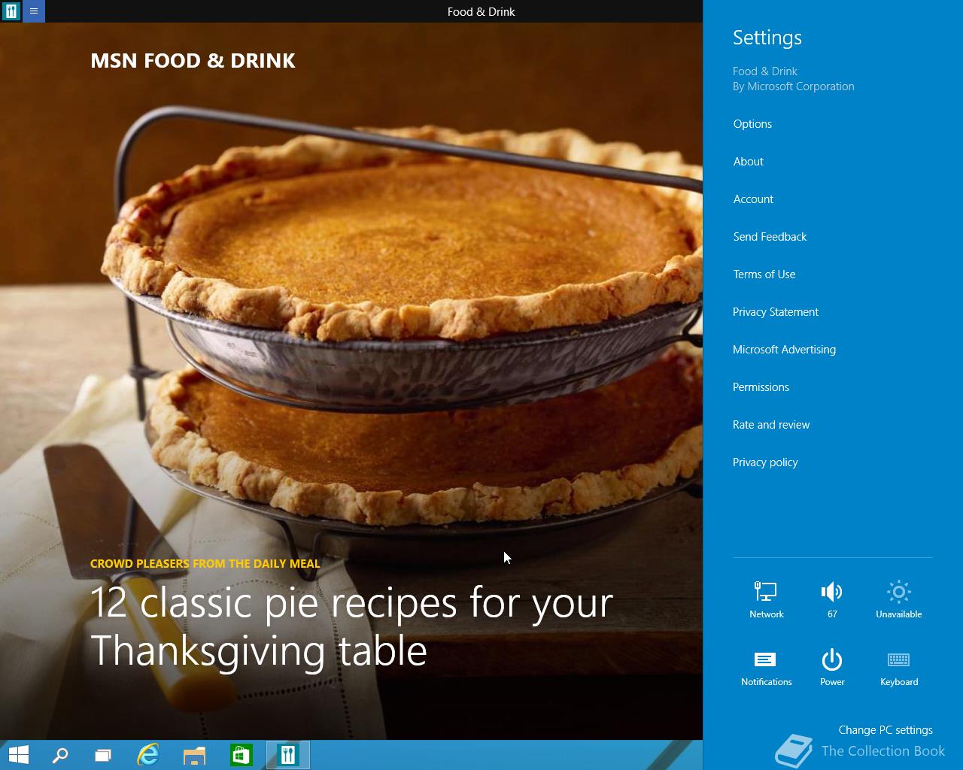
Task: Click the MSN FOOD & DRINK heading
Action: pos(193,61)
